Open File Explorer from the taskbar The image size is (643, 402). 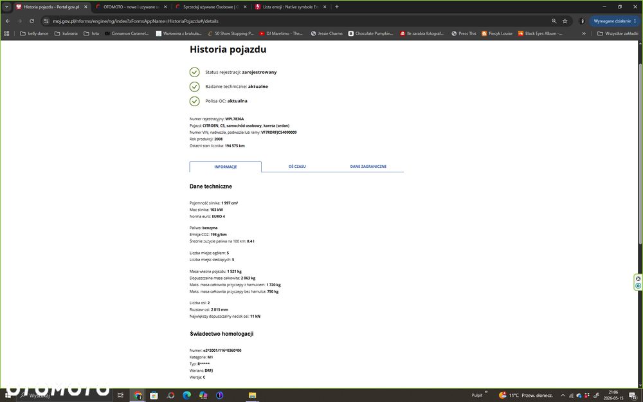point(252,395)
